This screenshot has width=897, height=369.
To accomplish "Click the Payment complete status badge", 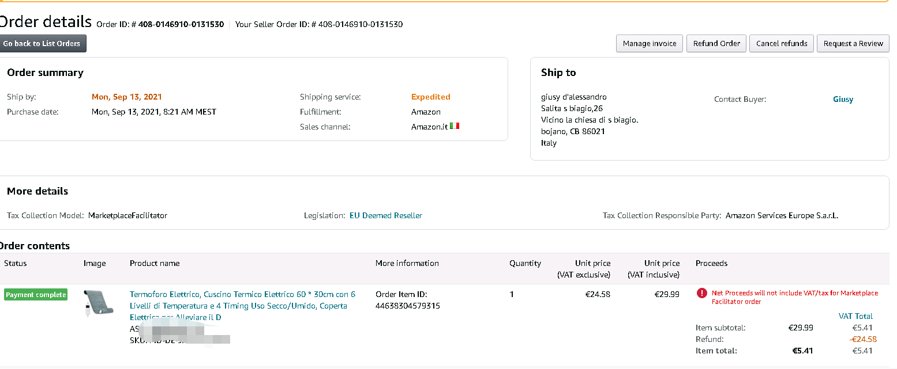I will (36, 295).
